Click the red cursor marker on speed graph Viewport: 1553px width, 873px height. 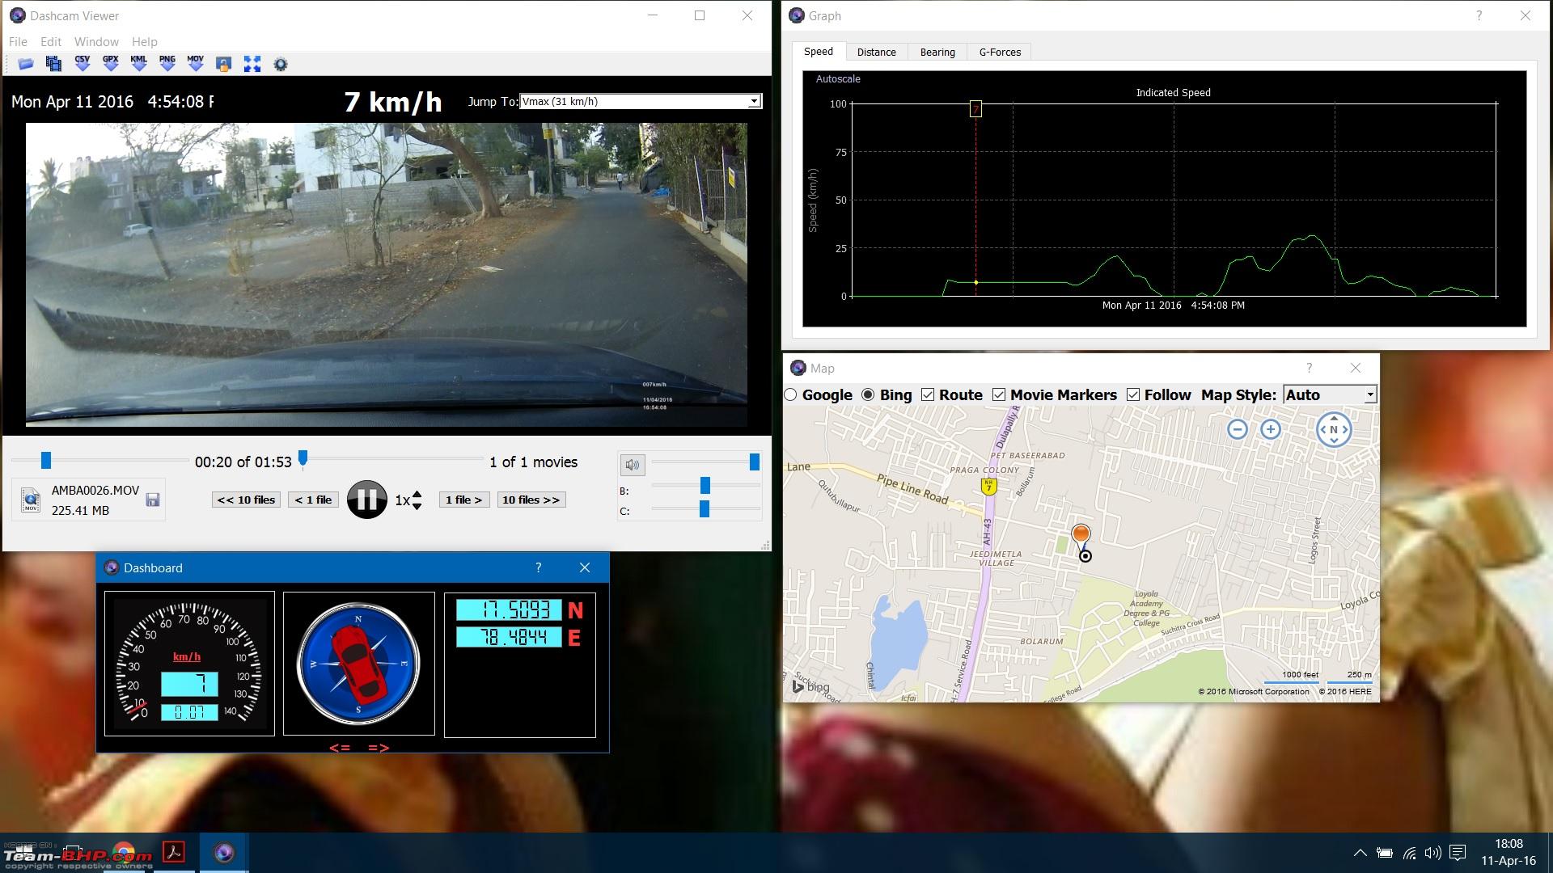975,109
